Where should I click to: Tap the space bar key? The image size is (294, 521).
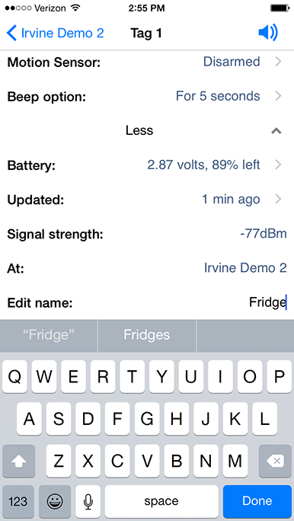[x=161, y=501]
